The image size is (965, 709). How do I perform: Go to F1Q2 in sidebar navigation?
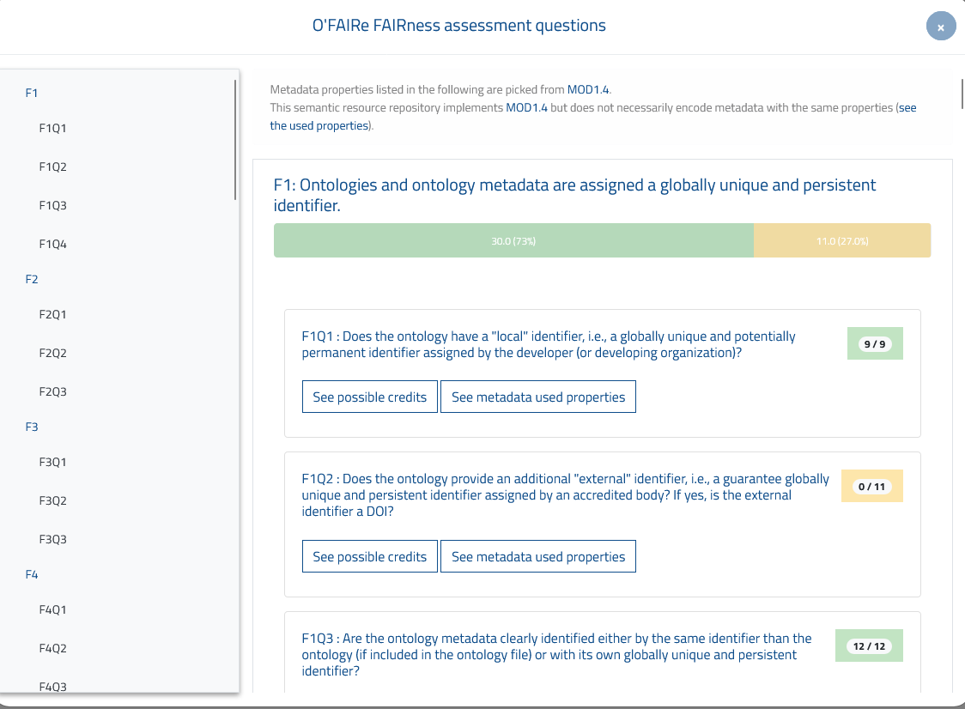click(x=52, y=167)
